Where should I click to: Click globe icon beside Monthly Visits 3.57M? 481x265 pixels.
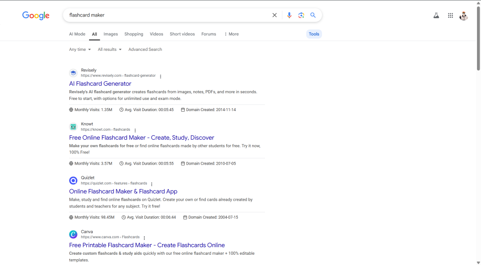point(71,164)
